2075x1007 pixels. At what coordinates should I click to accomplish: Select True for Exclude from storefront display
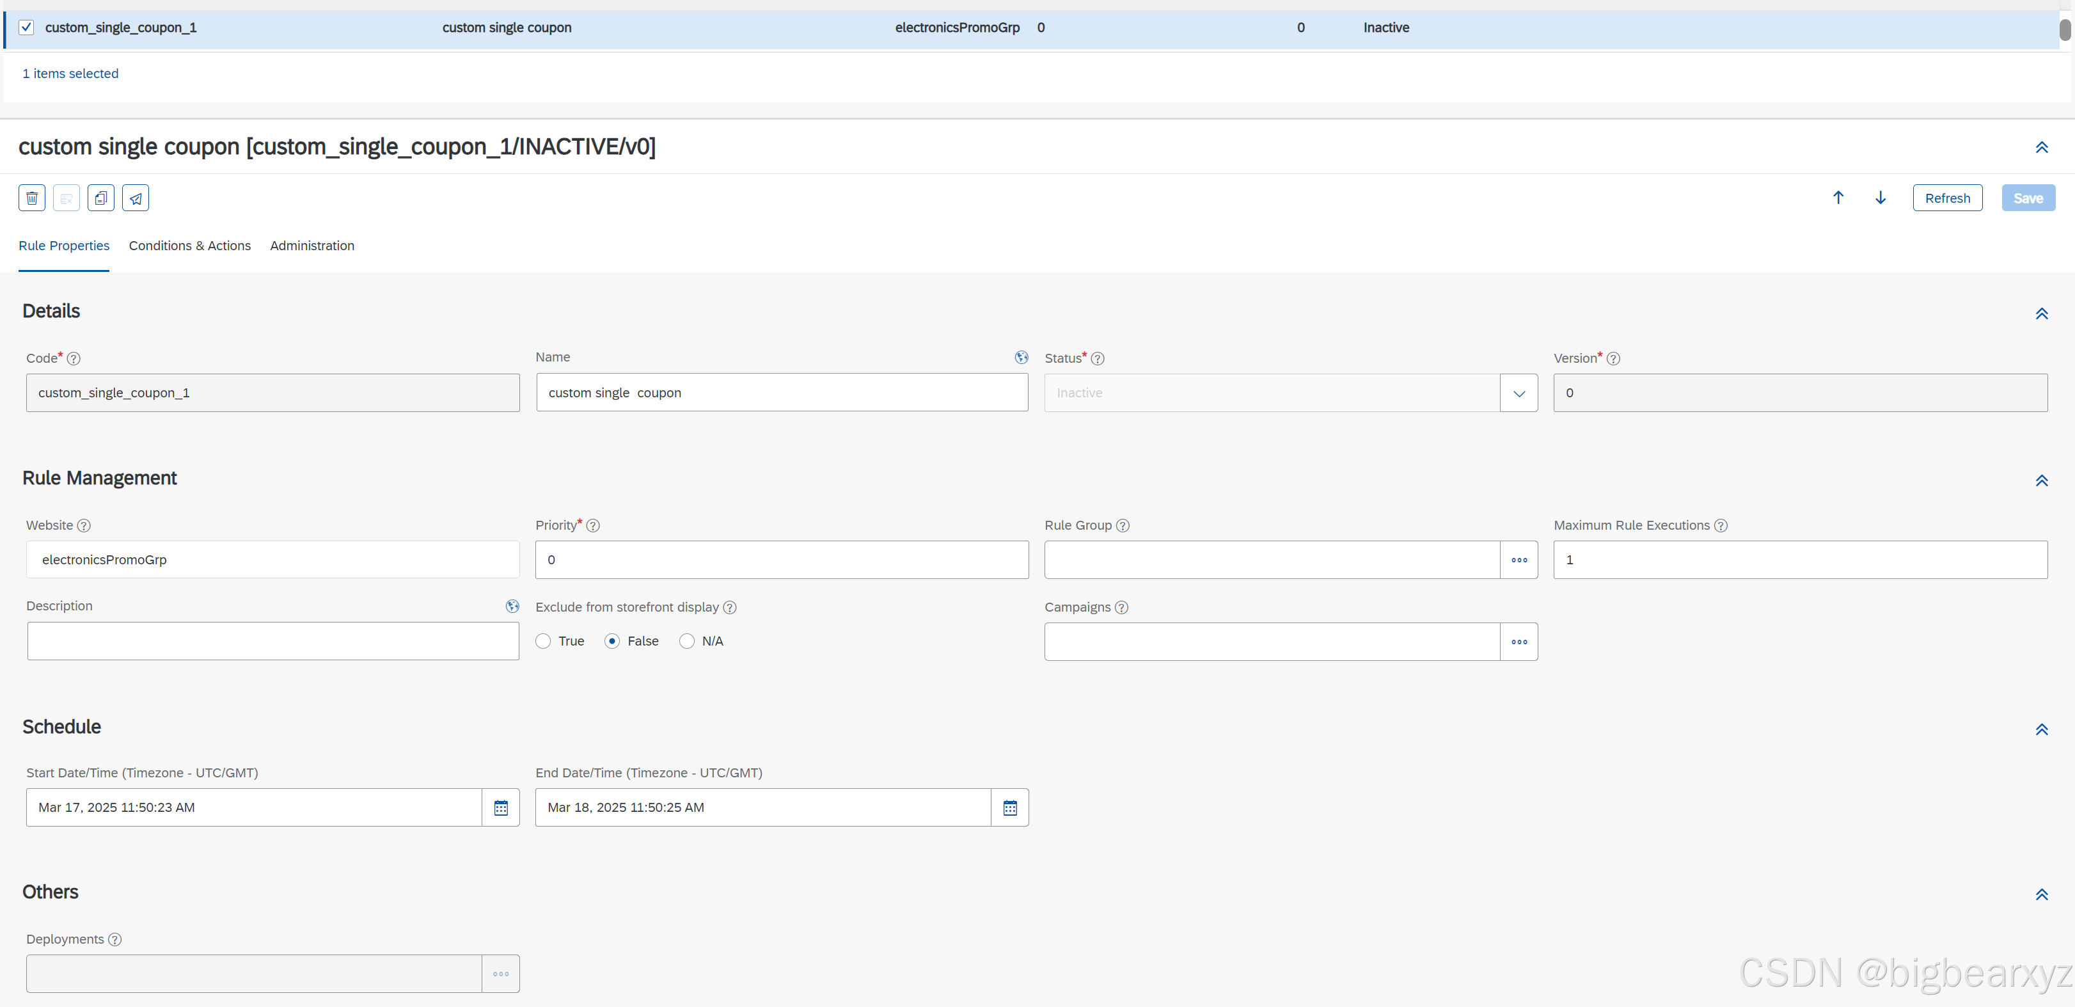[544, 642]
